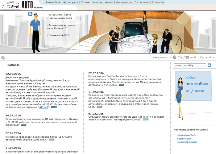Open the e-mail consultation link
The image size is (216, 154).
(193, 58)
